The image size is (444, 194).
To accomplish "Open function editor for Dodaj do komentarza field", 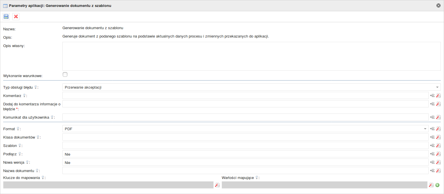I will click(x=438, y=104).
